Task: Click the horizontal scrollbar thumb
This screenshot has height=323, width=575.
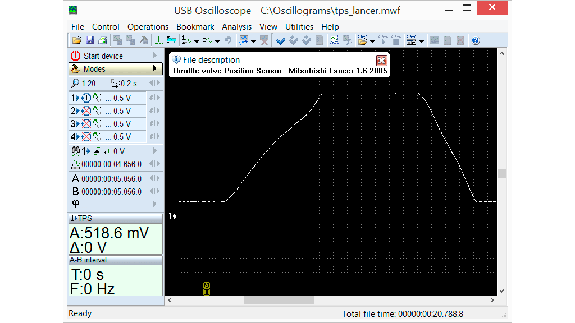Action: pyautogui.click(x=279, y=301)
